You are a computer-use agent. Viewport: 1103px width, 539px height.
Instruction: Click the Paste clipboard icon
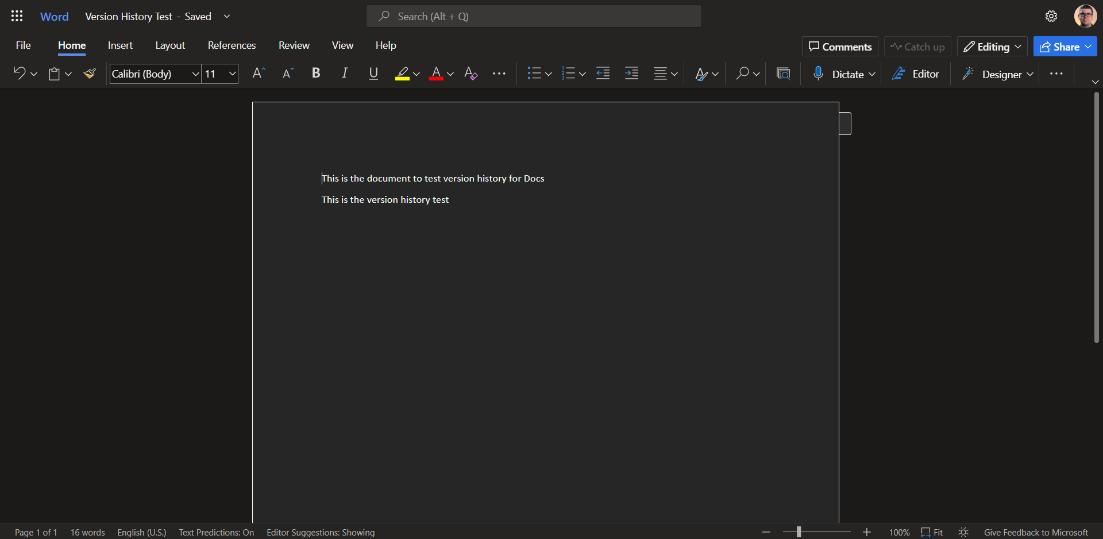click(54, 74)
